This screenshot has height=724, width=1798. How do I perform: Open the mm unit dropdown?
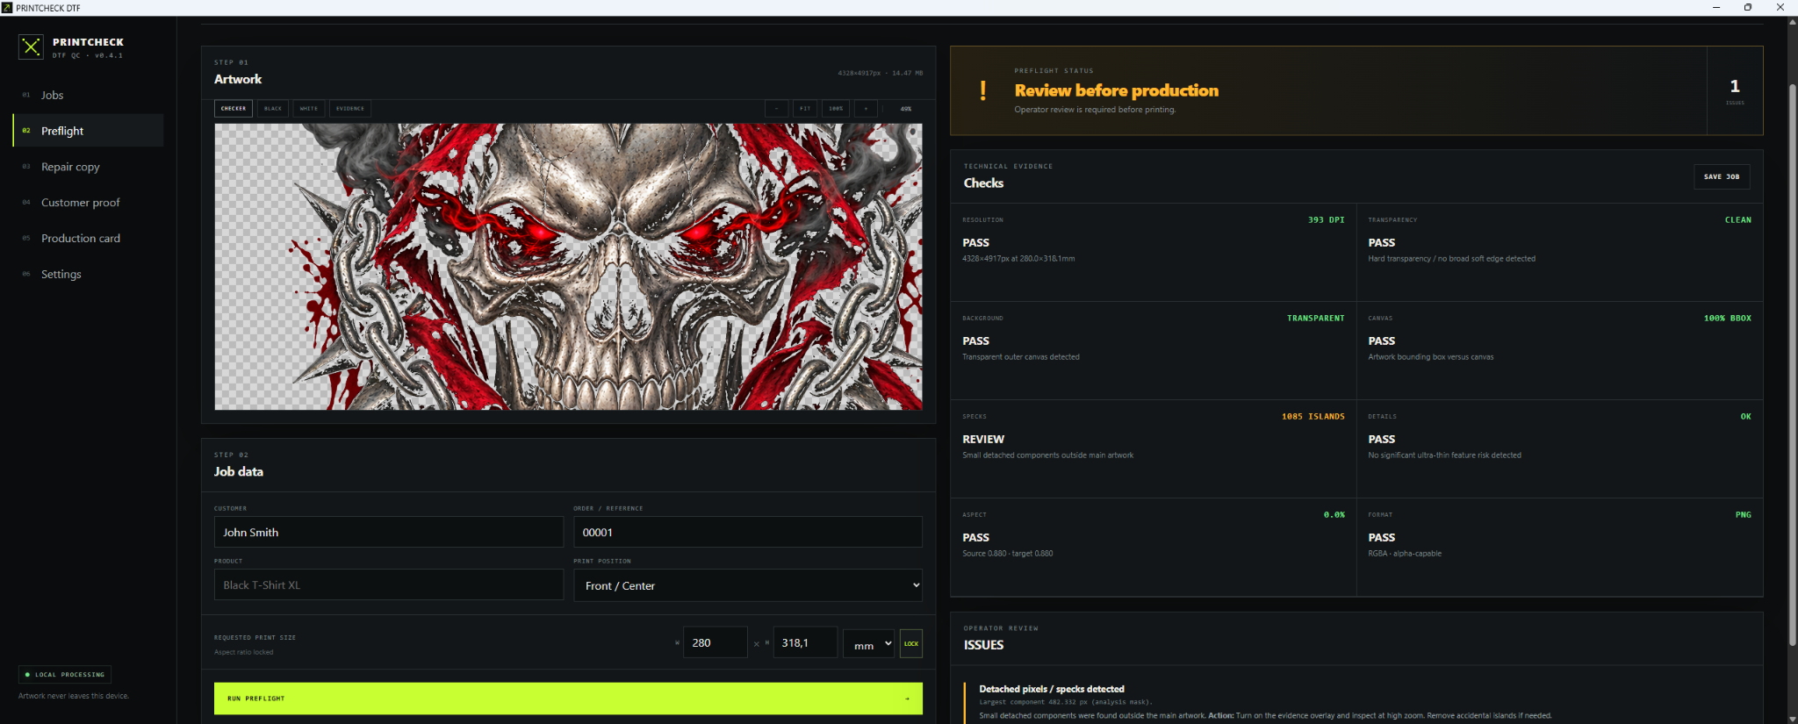tap(868, 644)
